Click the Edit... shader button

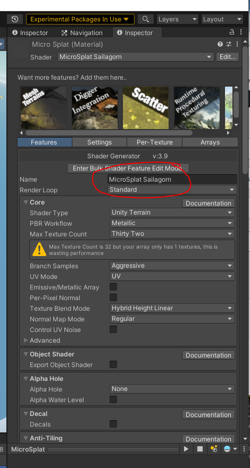coord(228,57)
